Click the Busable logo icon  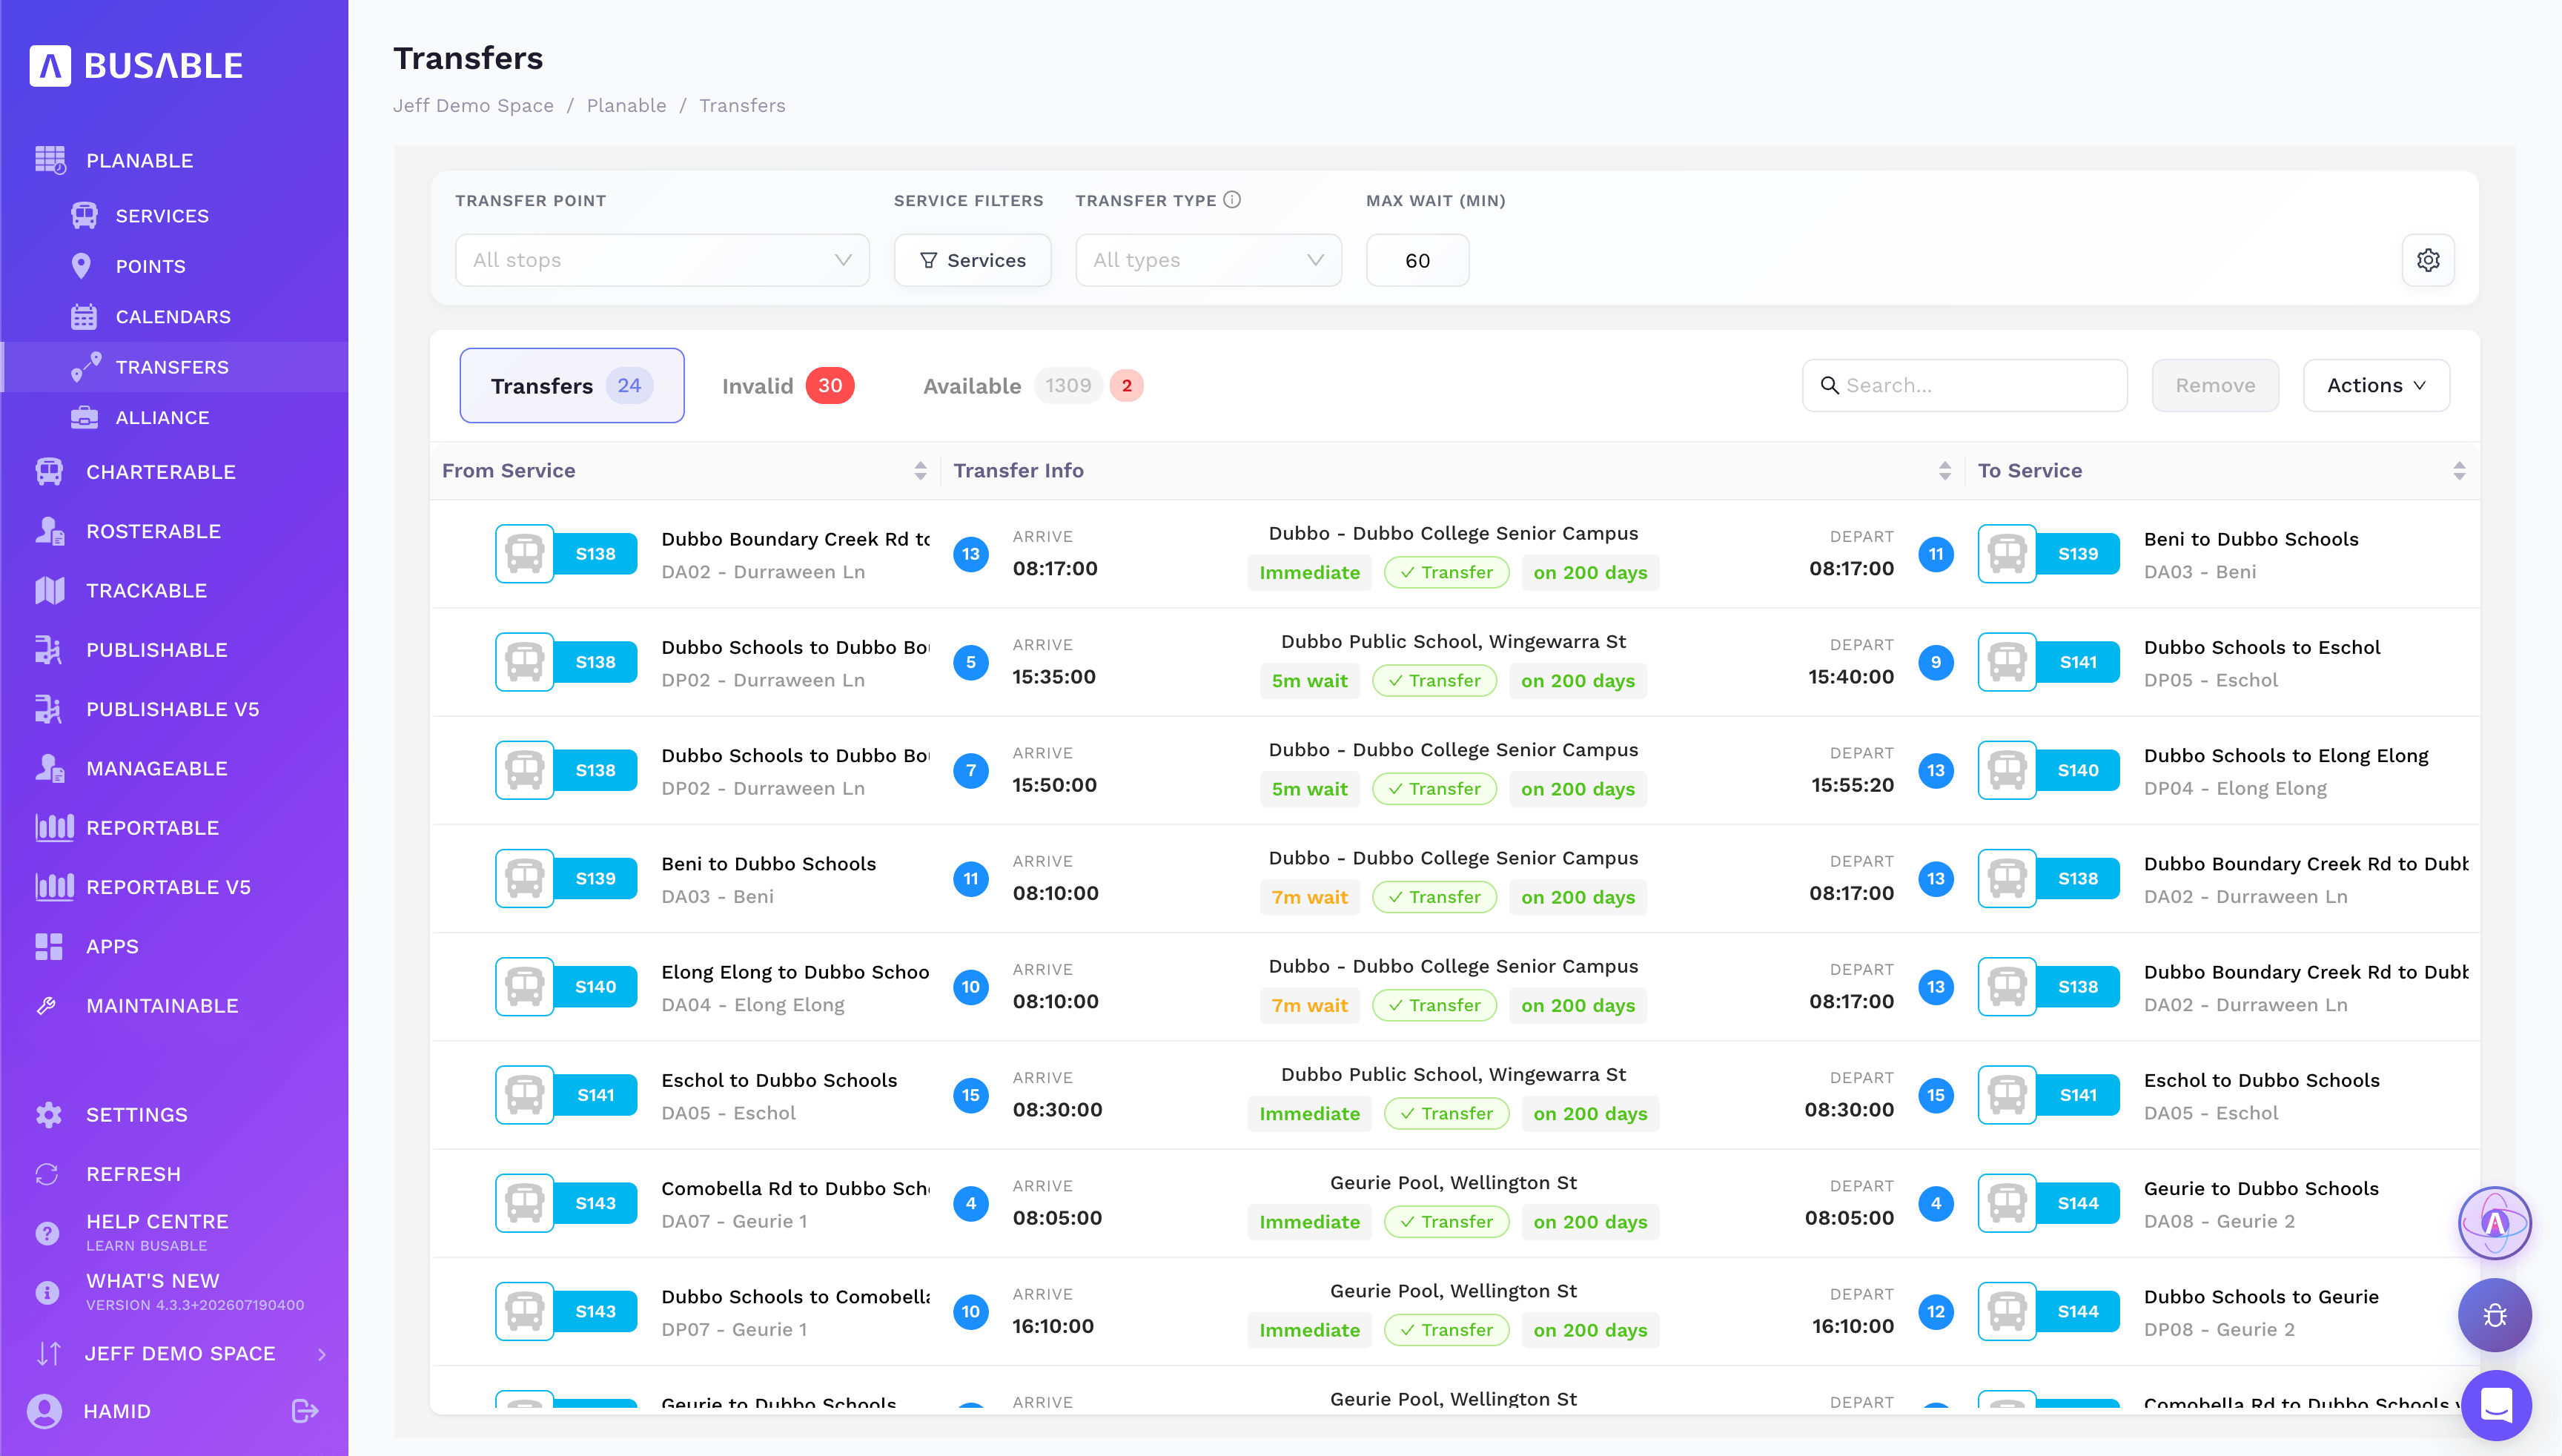pos(50,66)
